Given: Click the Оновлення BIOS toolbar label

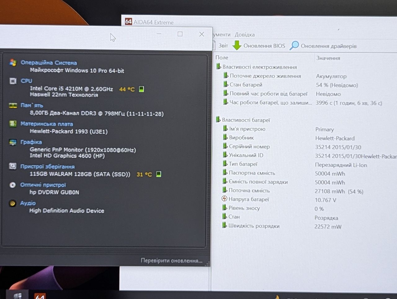Looking at the screenshot, I should point(264,46).
